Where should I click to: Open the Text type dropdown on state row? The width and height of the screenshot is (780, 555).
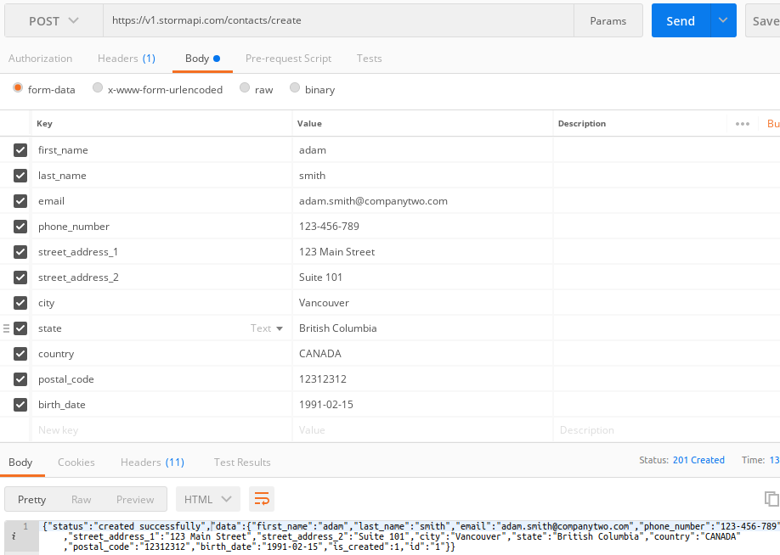[x=267, y=328]
